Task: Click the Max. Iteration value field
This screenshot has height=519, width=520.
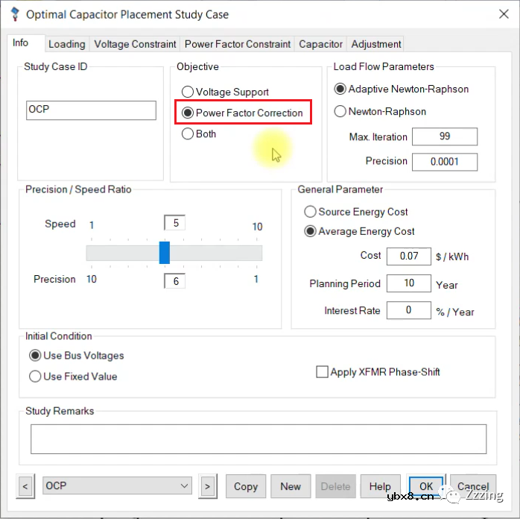Action: pos(444,137)
